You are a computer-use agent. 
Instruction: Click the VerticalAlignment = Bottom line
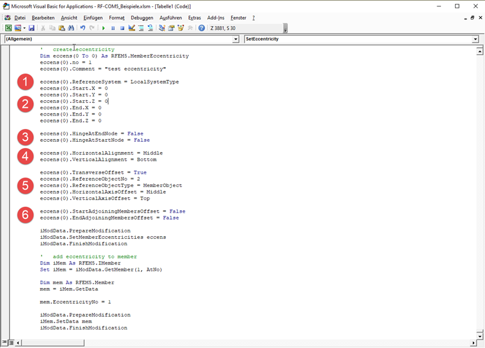click(x=98, y=160)
